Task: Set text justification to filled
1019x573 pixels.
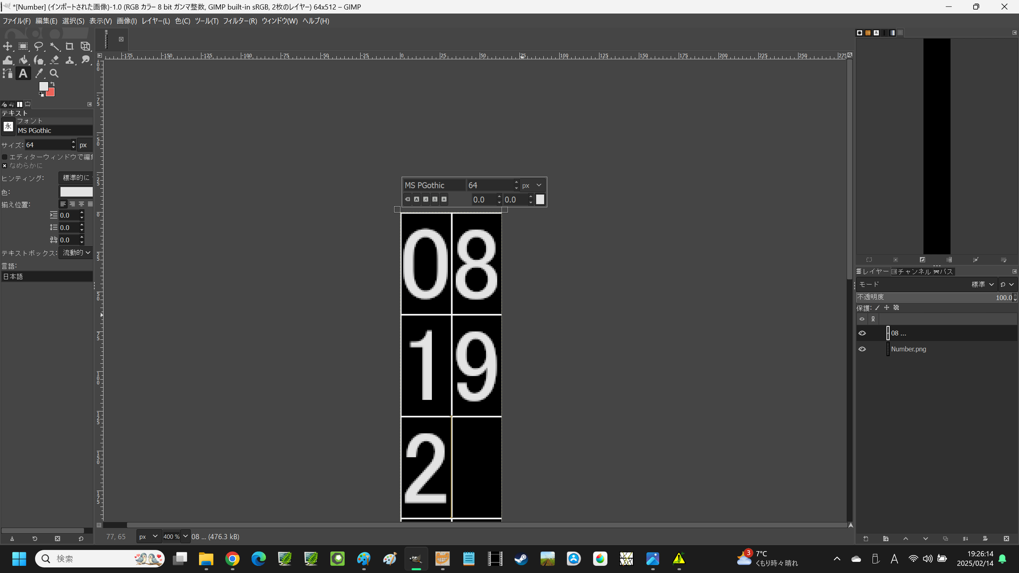Action: pos(90,204)
